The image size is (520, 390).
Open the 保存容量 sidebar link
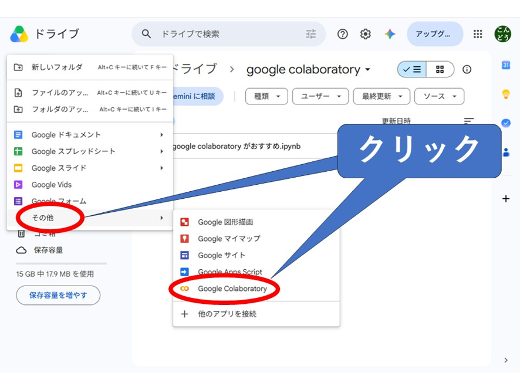point(48,250)
